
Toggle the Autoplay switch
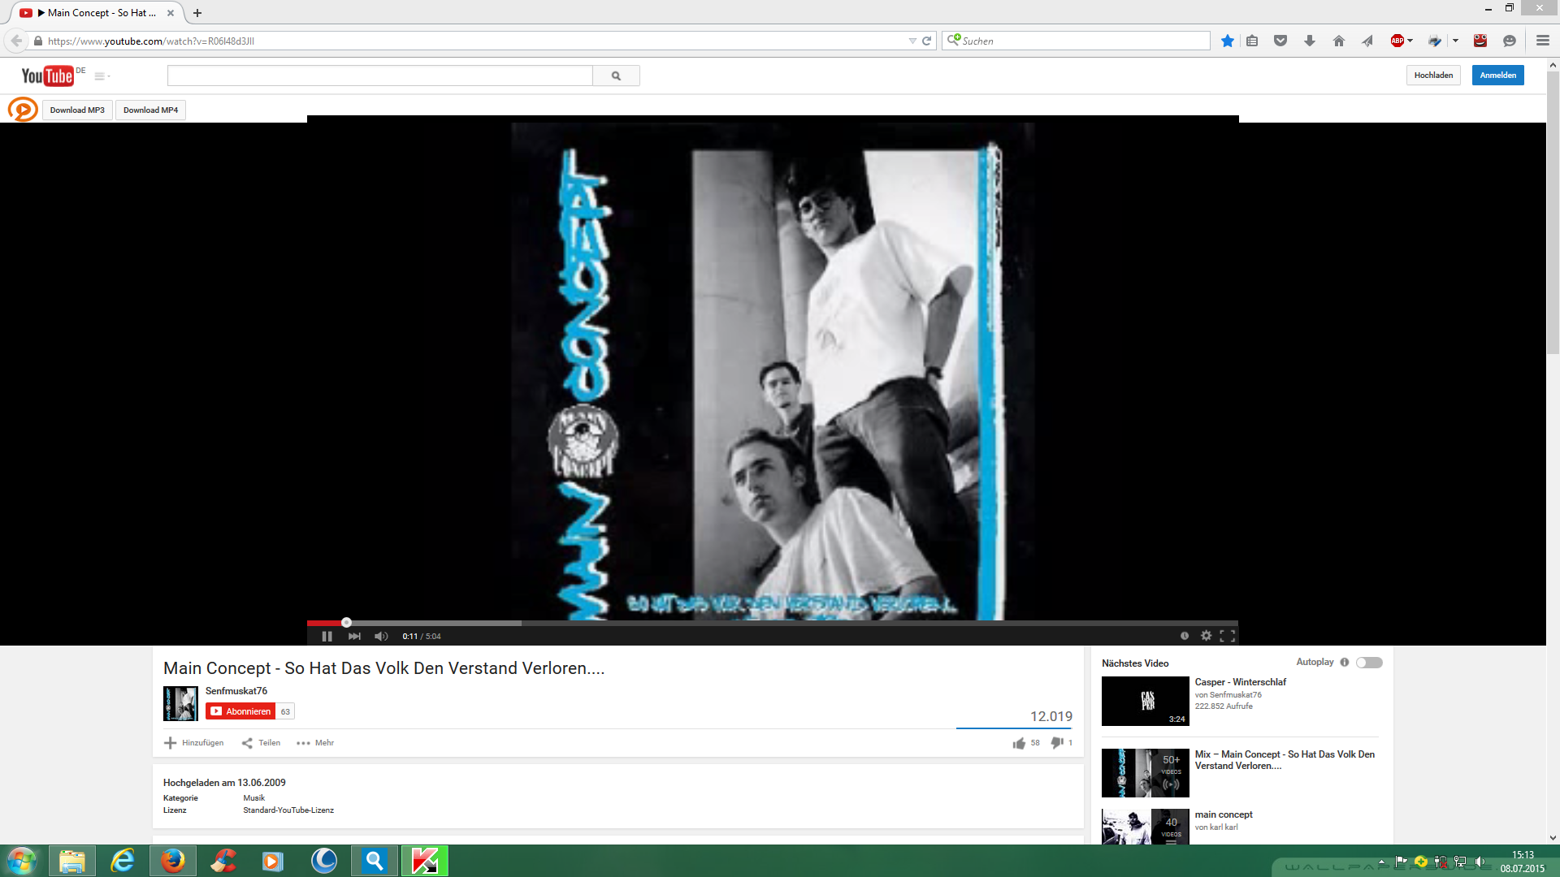1369,663
